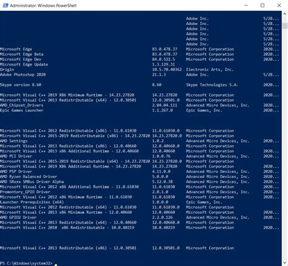Click 'Epic Games, Inc.' publisher beside Launcher Prerequisites
This screenshot has height=266, width=288.
click(x=204, y=202)
